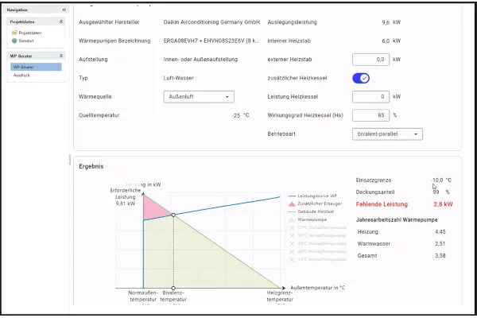This screenshot has height=318, width=477.
Task: Click the bivalence point marker on the curve
Action: (x=173, y=215)
